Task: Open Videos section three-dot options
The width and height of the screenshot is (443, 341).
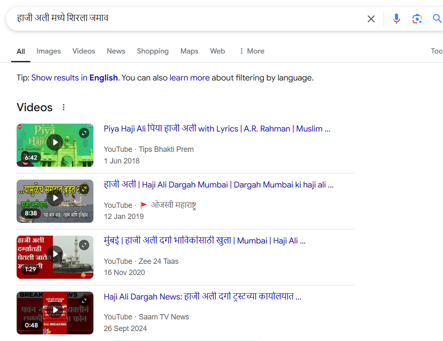Action: pos(64,107)
